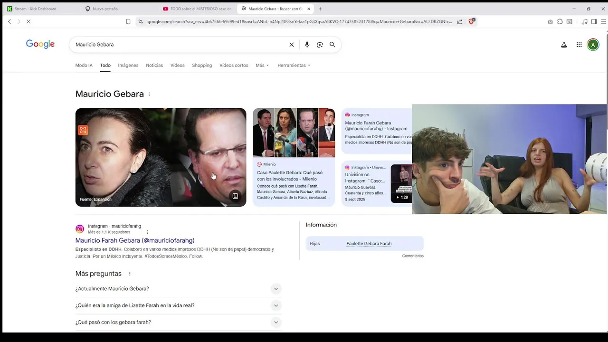Switch to the YouTube TODO sobre el MISTERIOSO tab

[197, 9]
